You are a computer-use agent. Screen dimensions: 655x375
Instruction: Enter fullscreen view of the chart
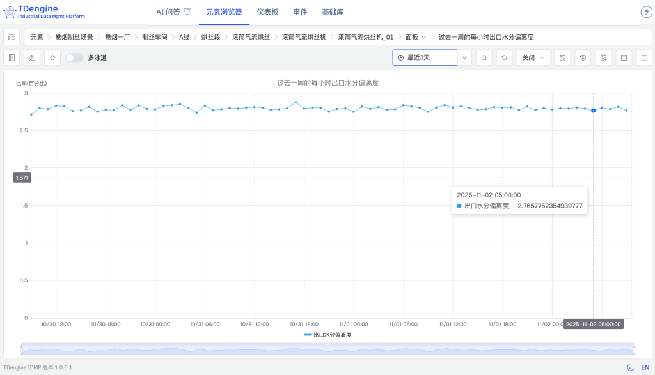point(623,57)
